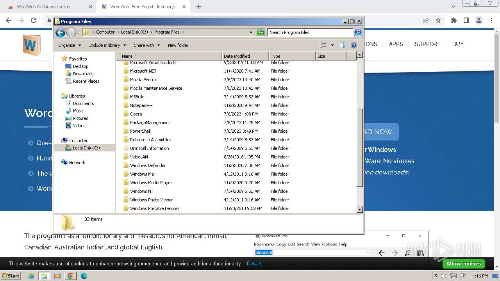Click the Change your view icon
The image size is (500, 281).
pos(323,45)
